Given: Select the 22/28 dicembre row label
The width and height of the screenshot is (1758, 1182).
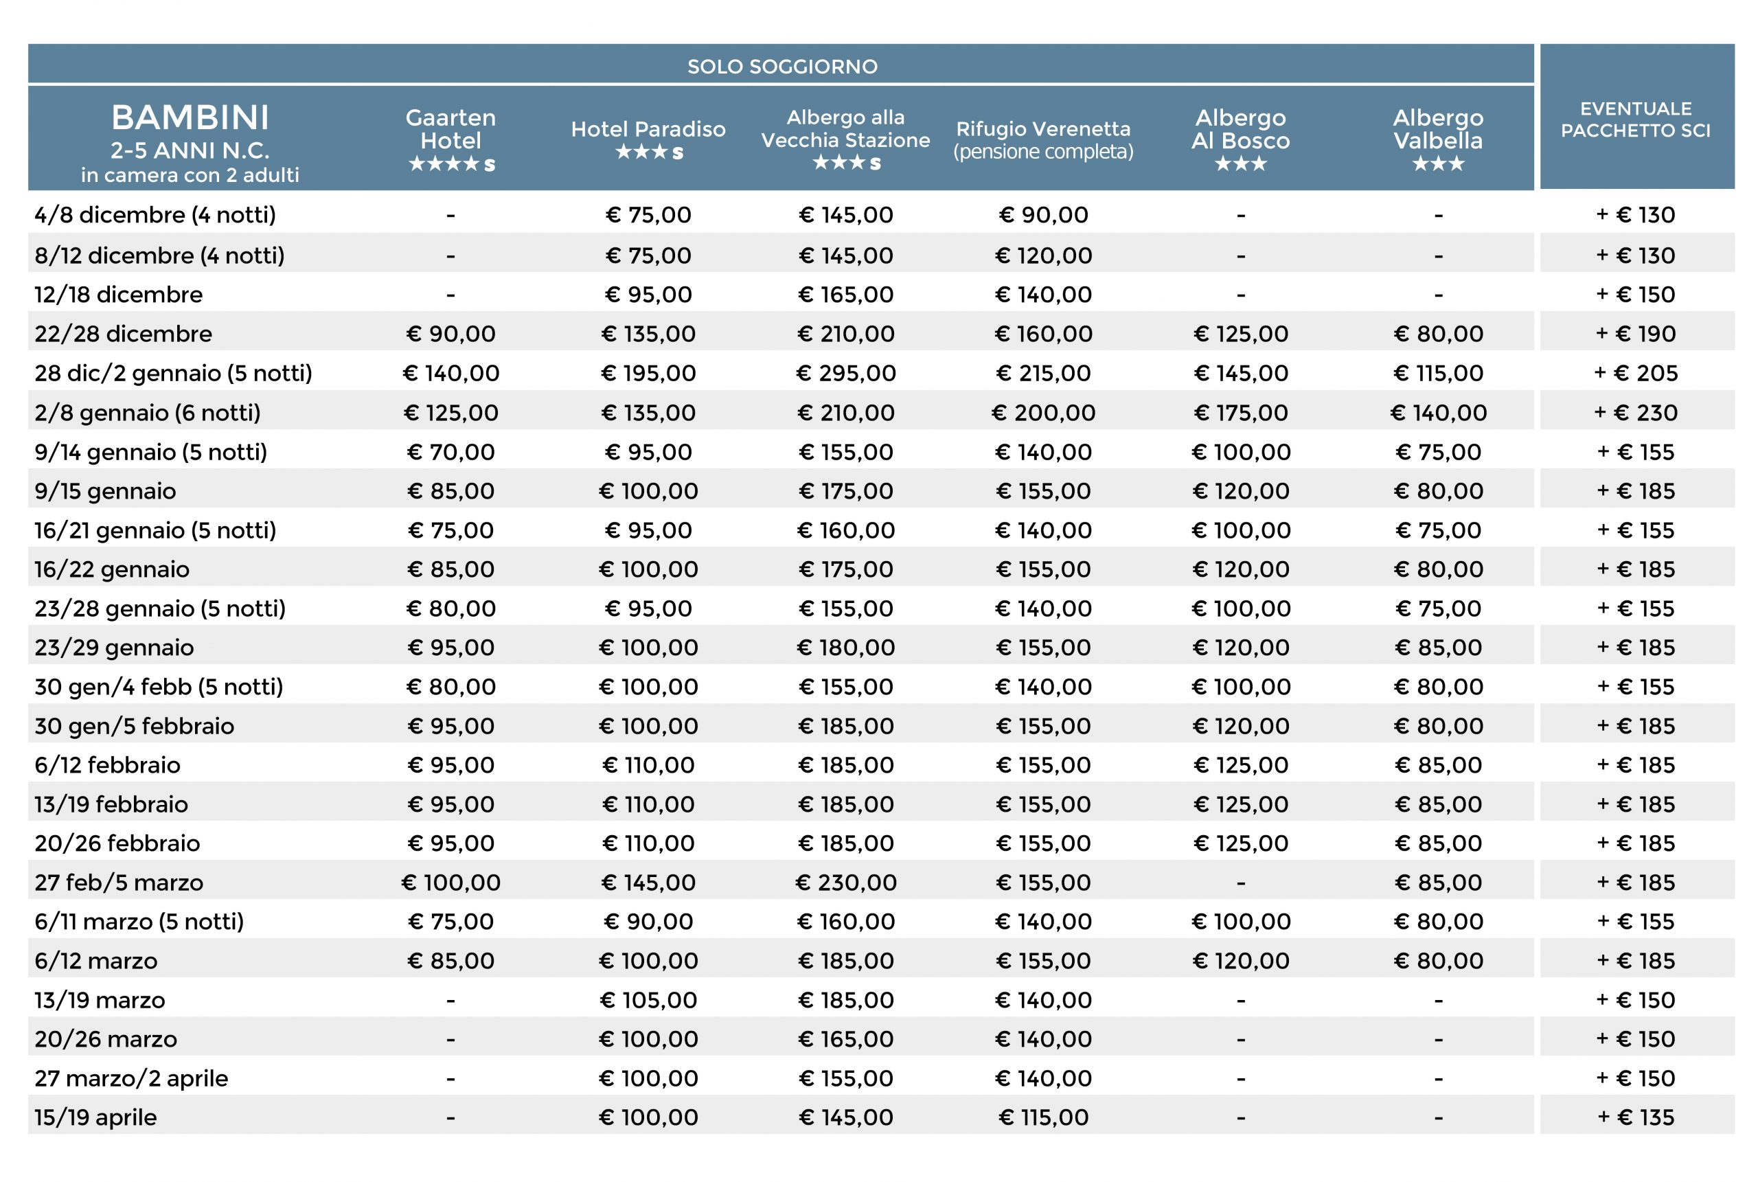Looking at the screenshot, I should (123, 333).
